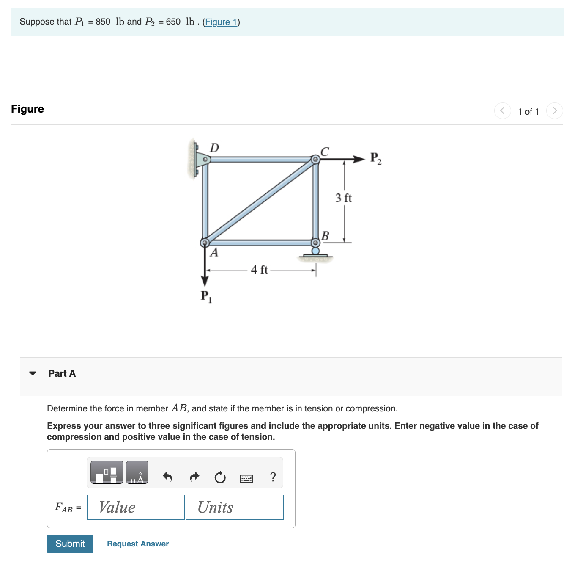Click the left arrow figure navigation control

coord(502,110)
